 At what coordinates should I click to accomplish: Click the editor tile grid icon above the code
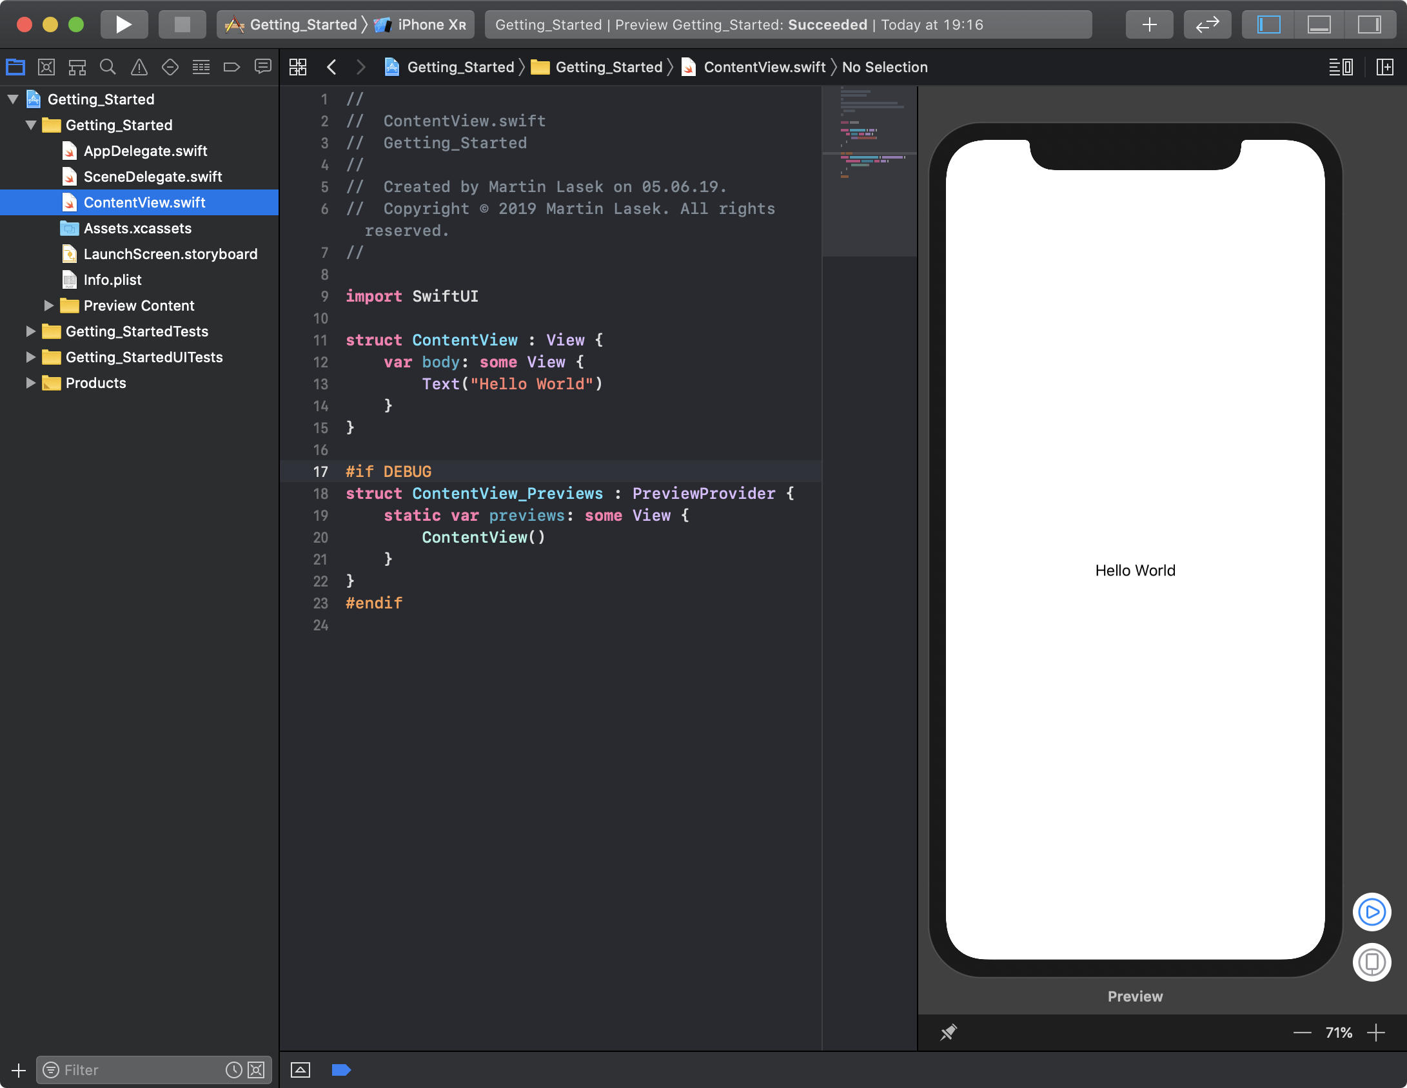297,66
